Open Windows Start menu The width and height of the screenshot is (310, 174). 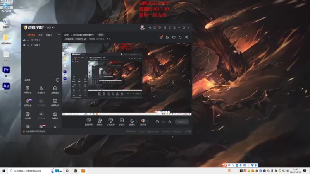coord(4,171)
